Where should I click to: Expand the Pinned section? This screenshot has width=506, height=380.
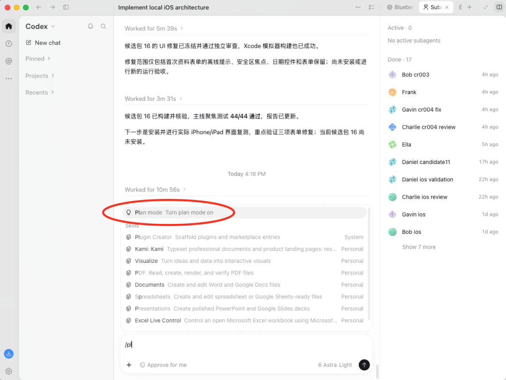tap(38, 59)
